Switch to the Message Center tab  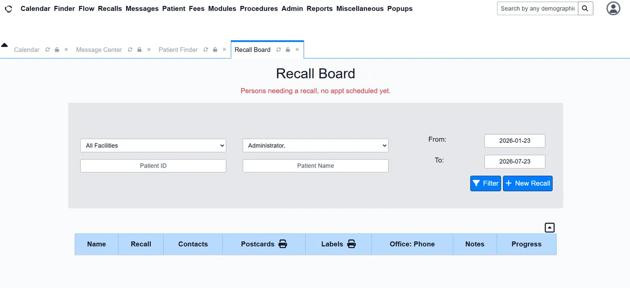(99, 50)
